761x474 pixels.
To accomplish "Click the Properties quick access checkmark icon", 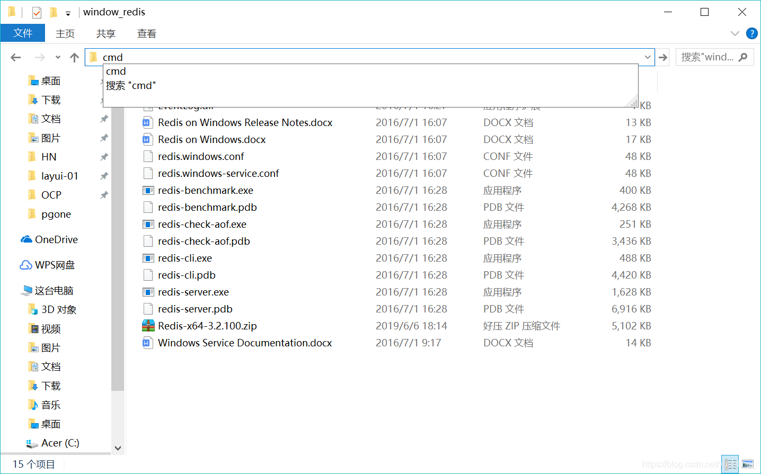I will pos(37,12).
